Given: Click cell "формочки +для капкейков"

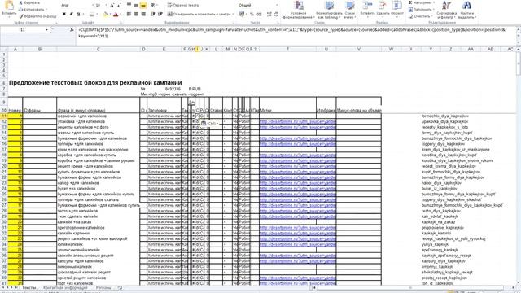Looking at the screenshot, I should click(x=98, y=116).
